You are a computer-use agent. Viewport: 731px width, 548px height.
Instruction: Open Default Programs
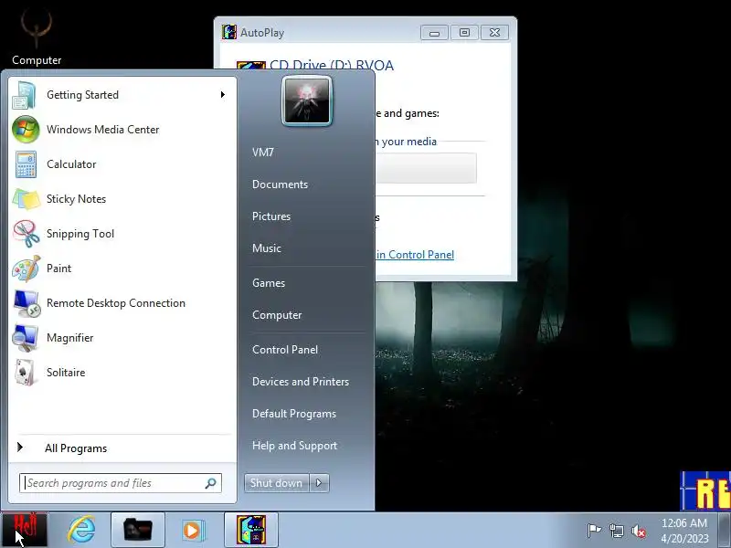pyautogui.click(x=294, y=414)
